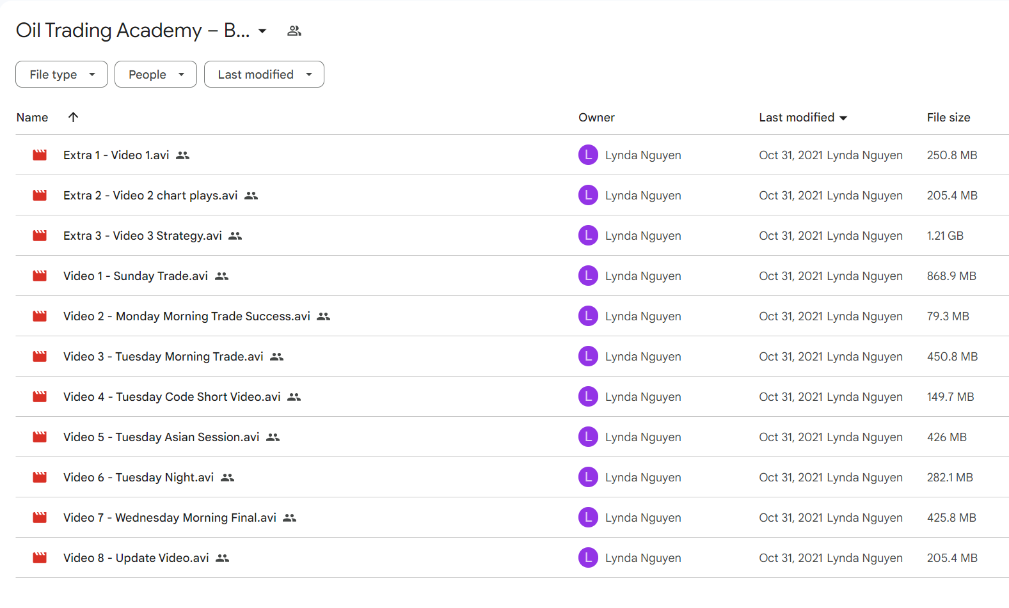The image size is (1009, 608).
Task: Click file size 426 MB
Action: (x=947, y=437)
